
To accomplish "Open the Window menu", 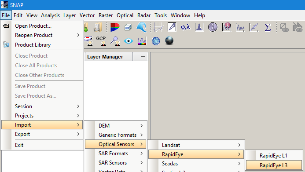I will click(180, 15).
